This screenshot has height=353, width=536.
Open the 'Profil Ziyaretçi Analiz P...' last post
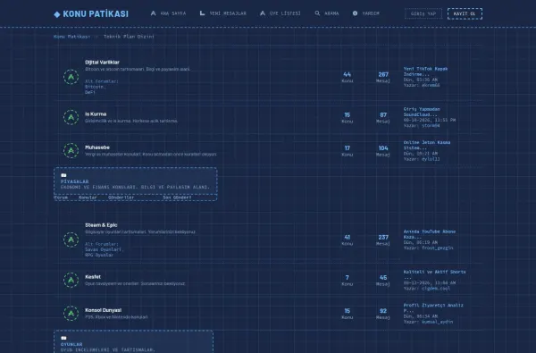pos(433,307)
